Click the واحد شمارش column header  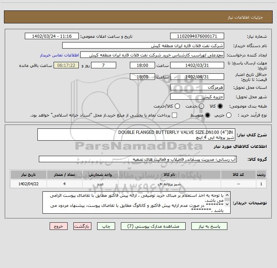(100, 174)
